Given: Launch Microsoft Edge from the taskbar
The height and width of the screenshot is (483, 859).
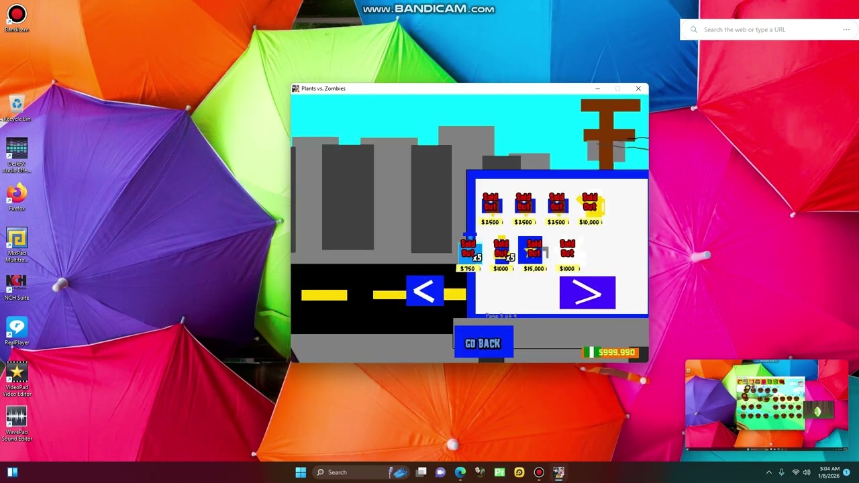Looking at the screenshot, I should (x=460, y=472).
